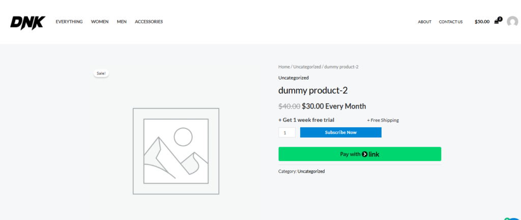Screen dimensions: 521x220
Task: Browse the Accessories menu link
Action: tap(149, 22)
